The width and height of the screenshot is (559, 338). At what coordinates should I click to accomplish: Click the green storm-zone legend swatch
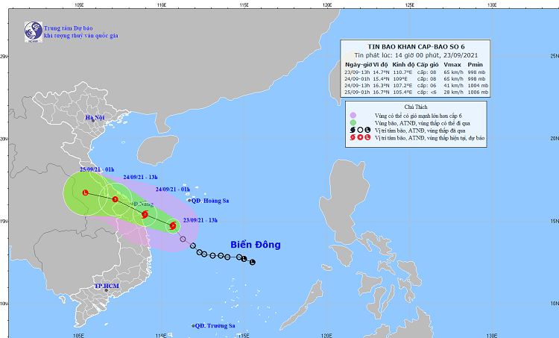pos(353,122)
